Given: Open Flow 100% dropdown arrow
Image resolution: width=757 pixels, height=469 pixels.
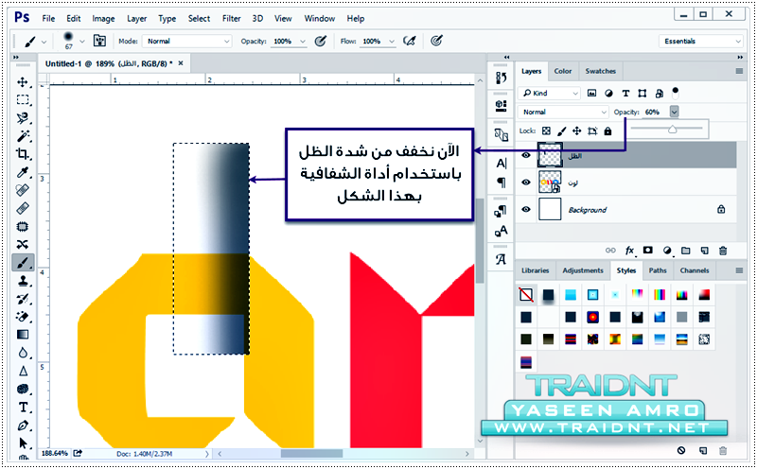Looking at the screenshot, I should click(x=392, y=42).
